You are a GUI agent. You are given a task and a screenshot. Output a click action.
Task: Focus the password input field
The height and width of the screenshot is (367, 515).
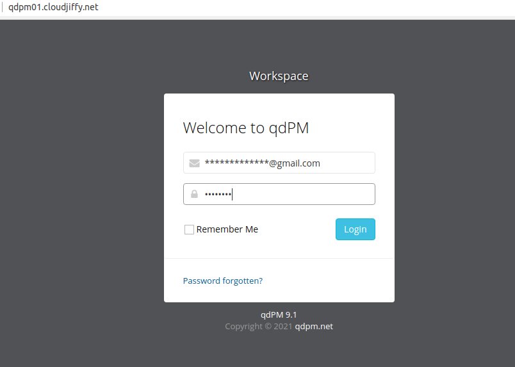click(288, 194)
